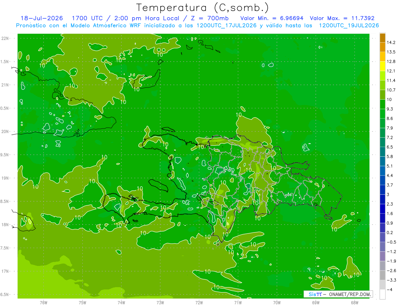Screen dimensions: 398x307
Task: Click the "76W" longitude axis label
Action: 43,302
